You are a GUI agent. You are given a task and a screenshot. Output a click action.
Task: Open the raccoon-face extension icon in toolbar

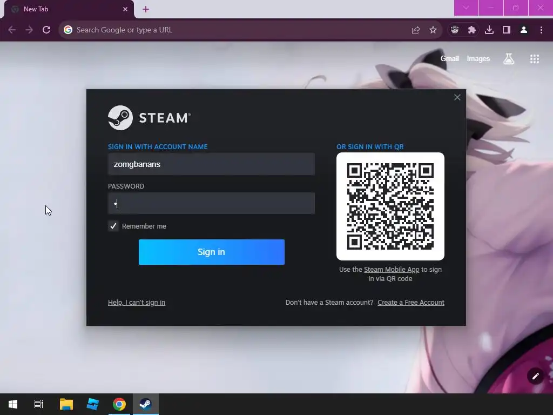(x=455, y=30)
